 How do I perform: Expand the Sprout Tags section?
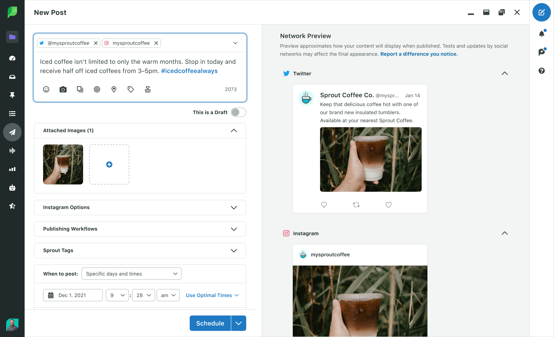point(234,250)
